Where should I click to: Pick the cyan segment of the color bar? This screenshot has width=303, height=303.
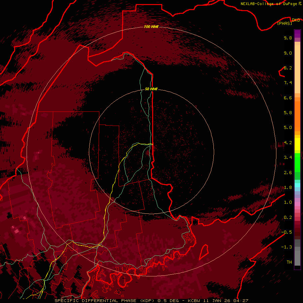tap(297, 185)
